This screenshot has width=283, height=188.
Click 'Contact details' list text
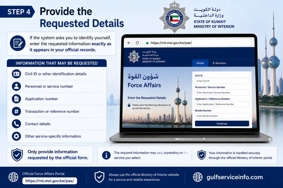coord(38,124)
